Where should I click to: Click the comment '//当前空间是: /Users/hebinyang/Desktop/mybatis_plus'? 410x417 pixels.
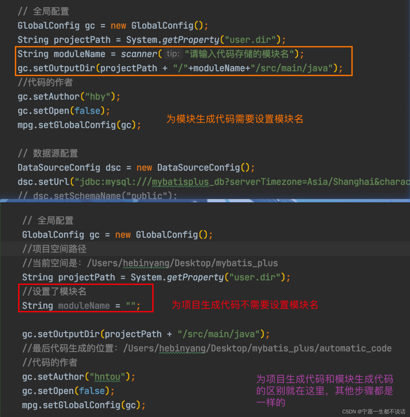point(150,263)
